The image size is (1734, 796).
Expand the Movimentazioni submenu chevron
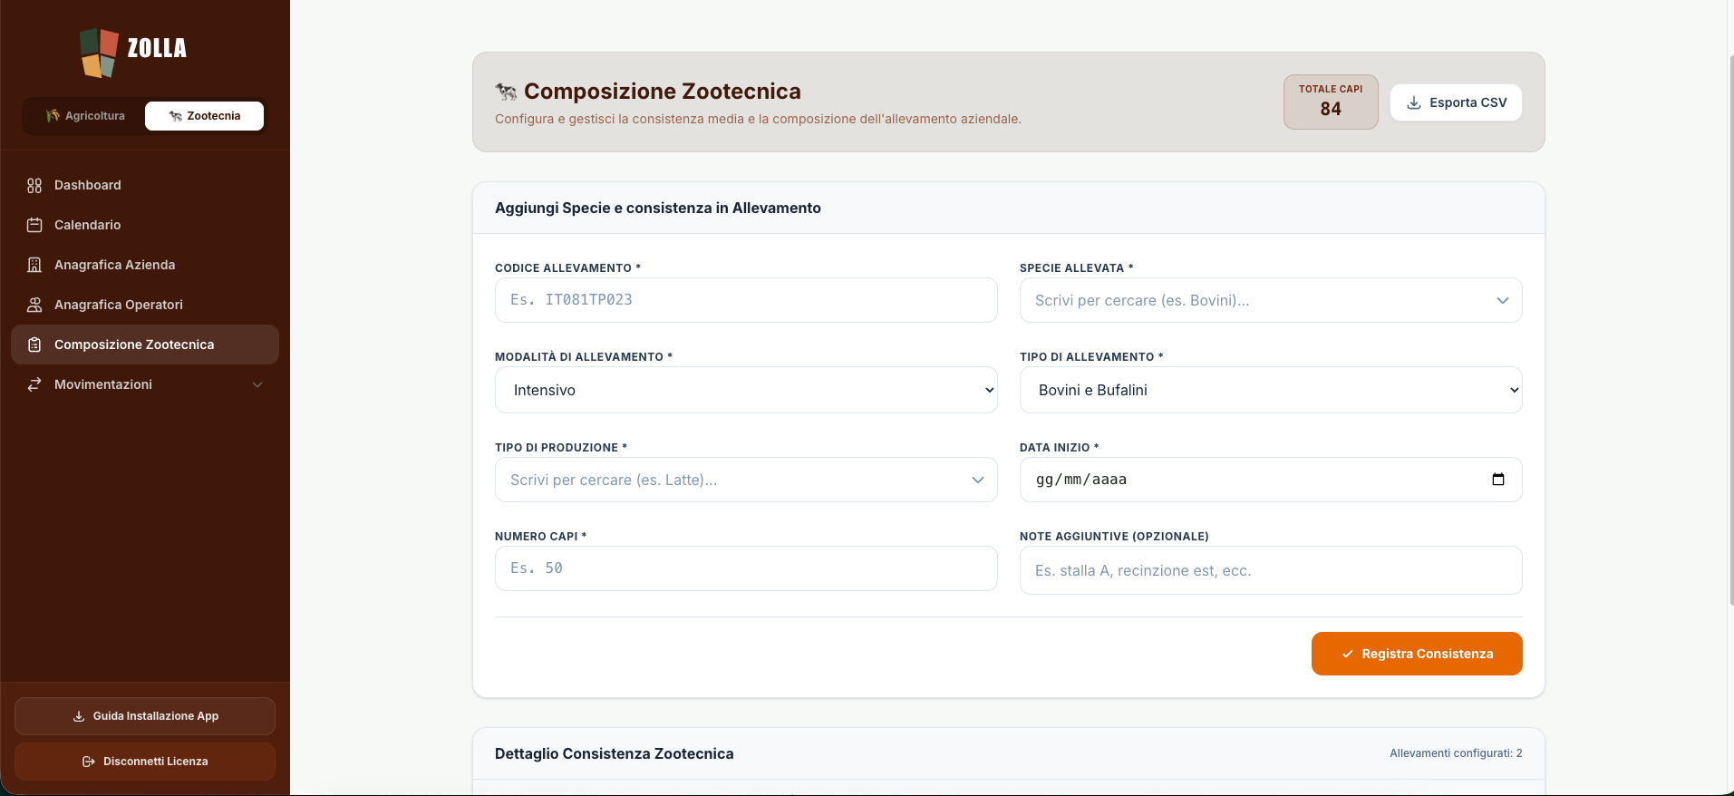click(x=257, y=384)
